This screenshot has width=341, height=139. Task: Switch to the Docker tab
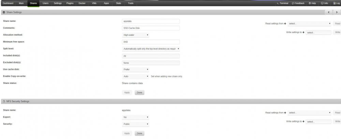[82, 3]
